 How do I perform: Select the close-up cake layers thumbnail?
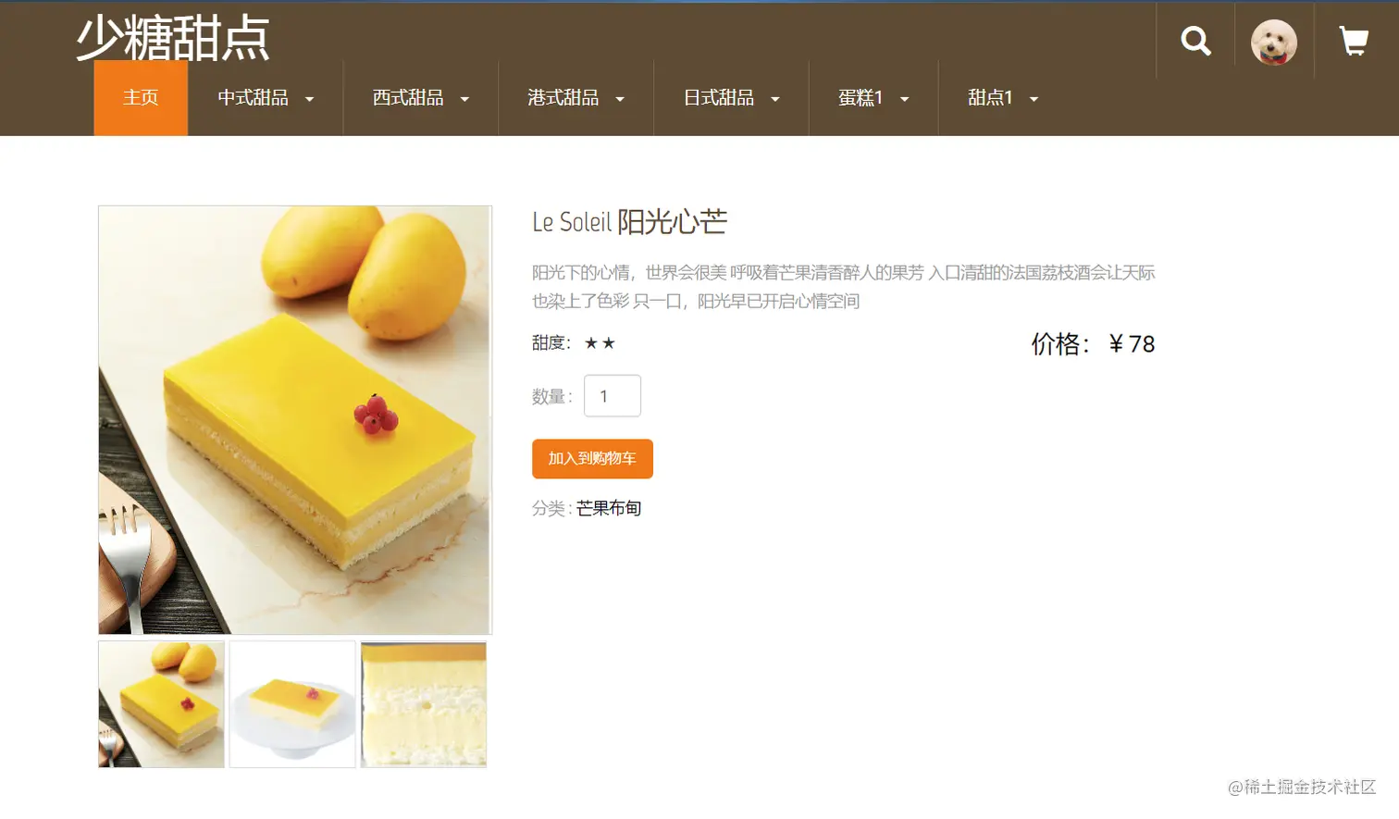424,704
